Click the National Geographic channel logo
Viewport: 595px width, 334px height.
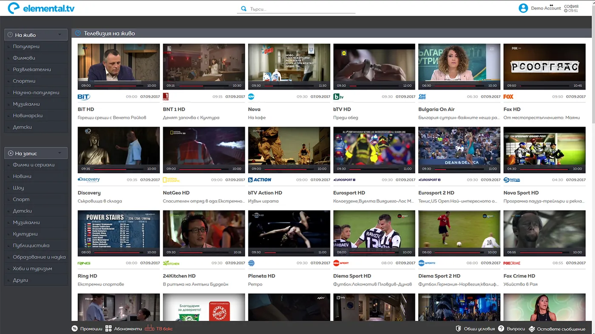point(171,180)
